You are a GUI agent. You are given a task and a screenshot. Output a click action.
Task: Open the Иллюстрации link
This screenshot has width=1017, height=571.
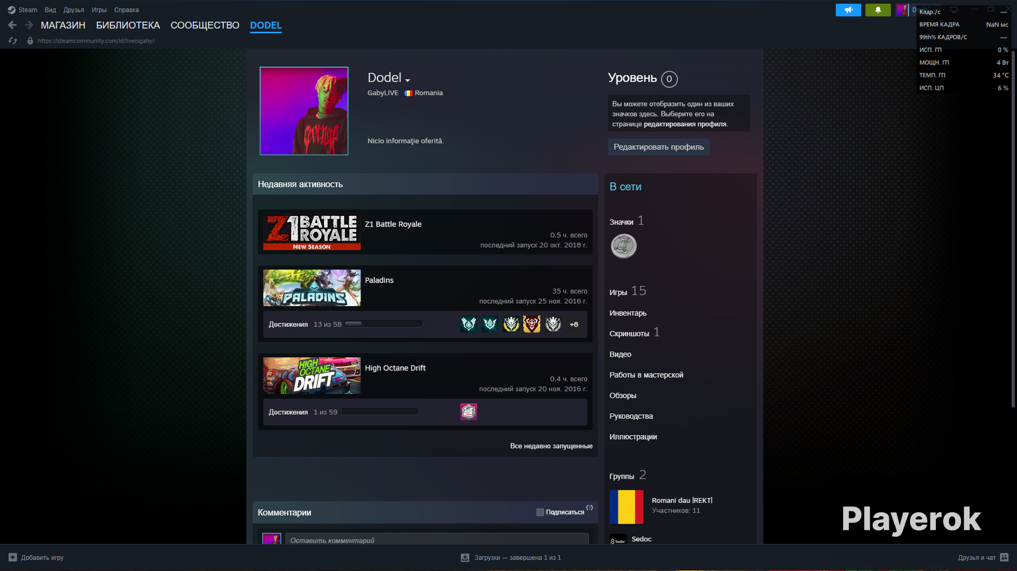point(633,437)
